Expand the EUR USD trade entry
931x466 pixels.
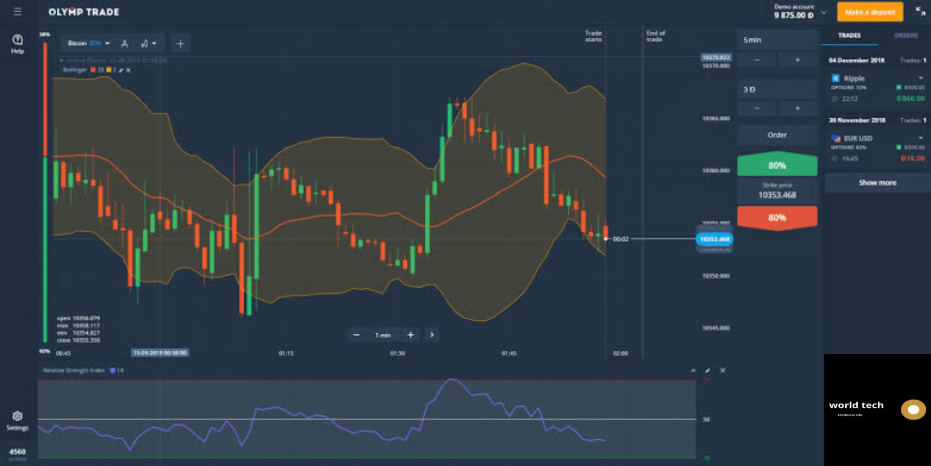click(920, 138)
